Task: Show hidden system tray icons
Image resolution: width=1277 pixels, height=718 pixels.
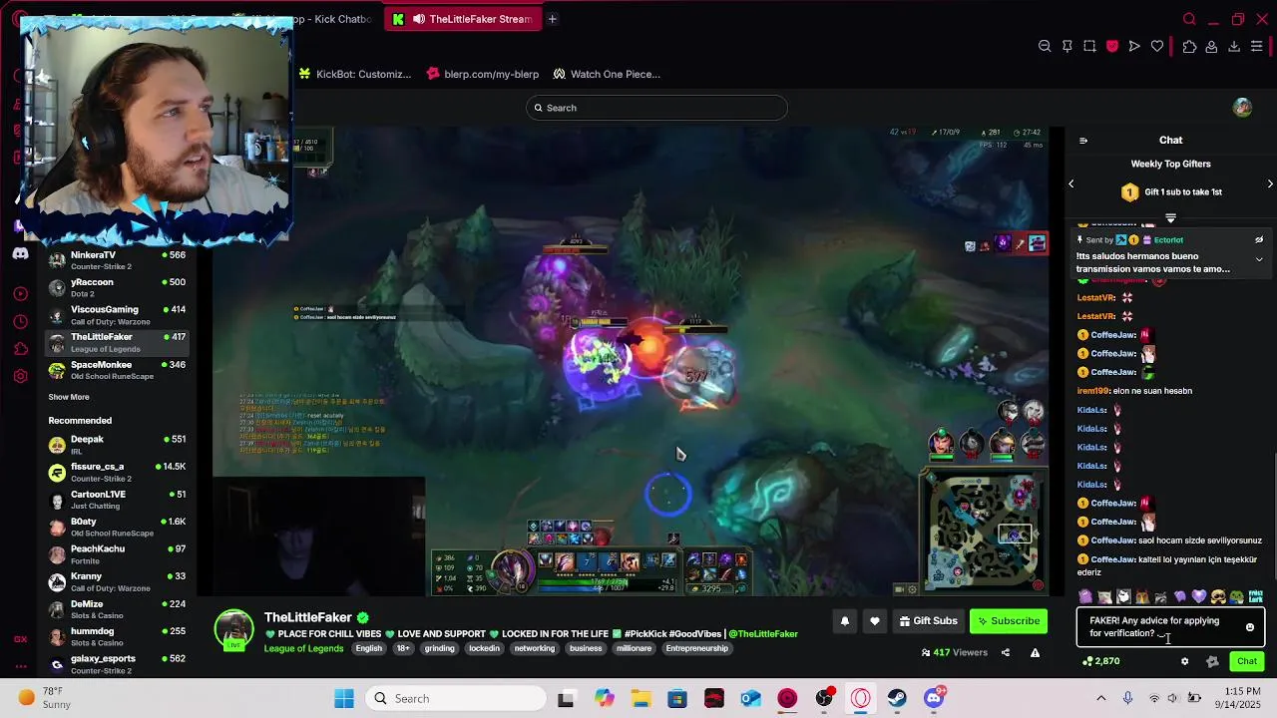Action: 1101,698
